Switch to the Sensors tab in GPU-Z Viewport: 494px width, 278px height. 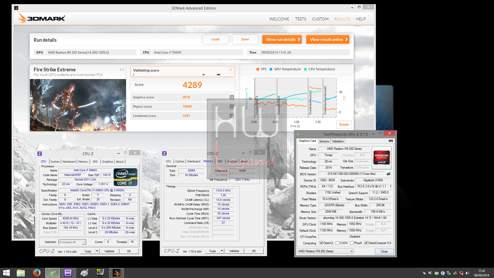point(324,141)
